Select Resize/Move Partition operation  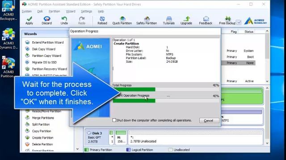coord(46,111)
